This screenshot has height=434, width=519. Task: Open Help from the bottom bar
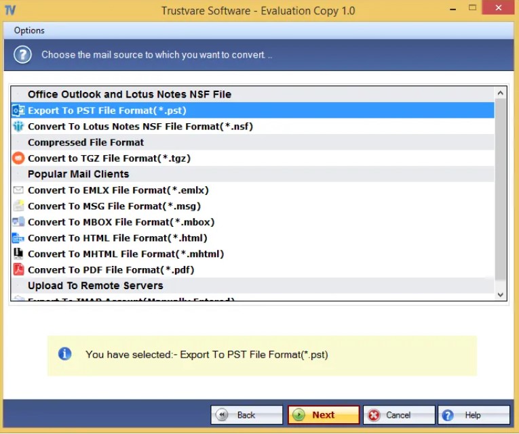pyautogui.click(x=474, y=415)
